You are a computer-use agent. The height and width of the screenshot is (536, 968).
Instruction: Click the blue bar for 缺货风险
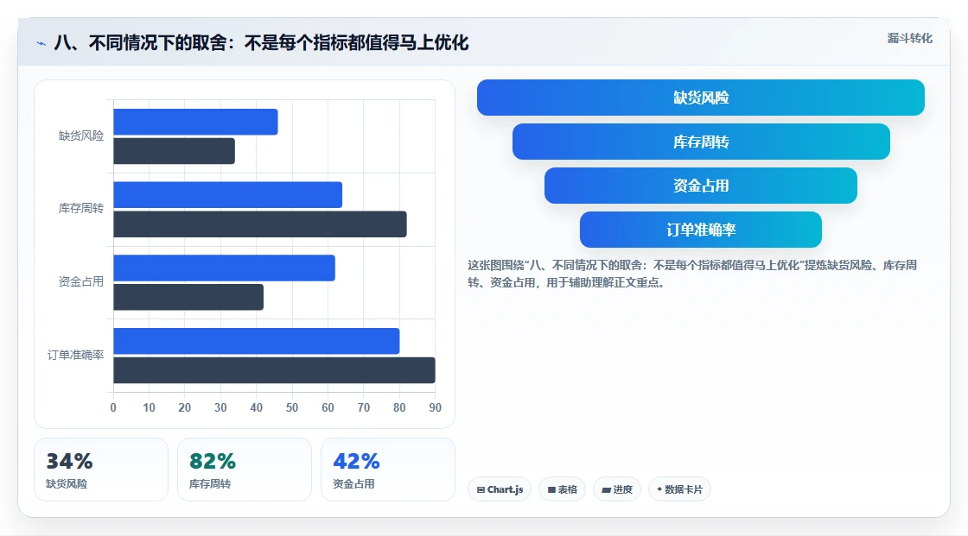tap(195, 122)
